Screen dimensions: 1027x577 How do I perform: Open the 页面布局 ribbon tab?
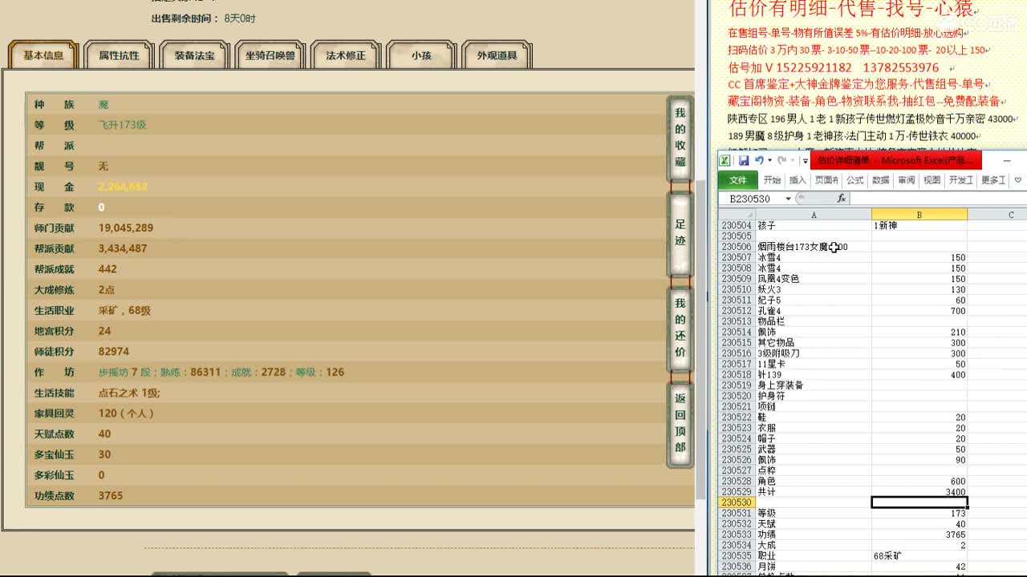pyautogui.click(x=826, y=180)
